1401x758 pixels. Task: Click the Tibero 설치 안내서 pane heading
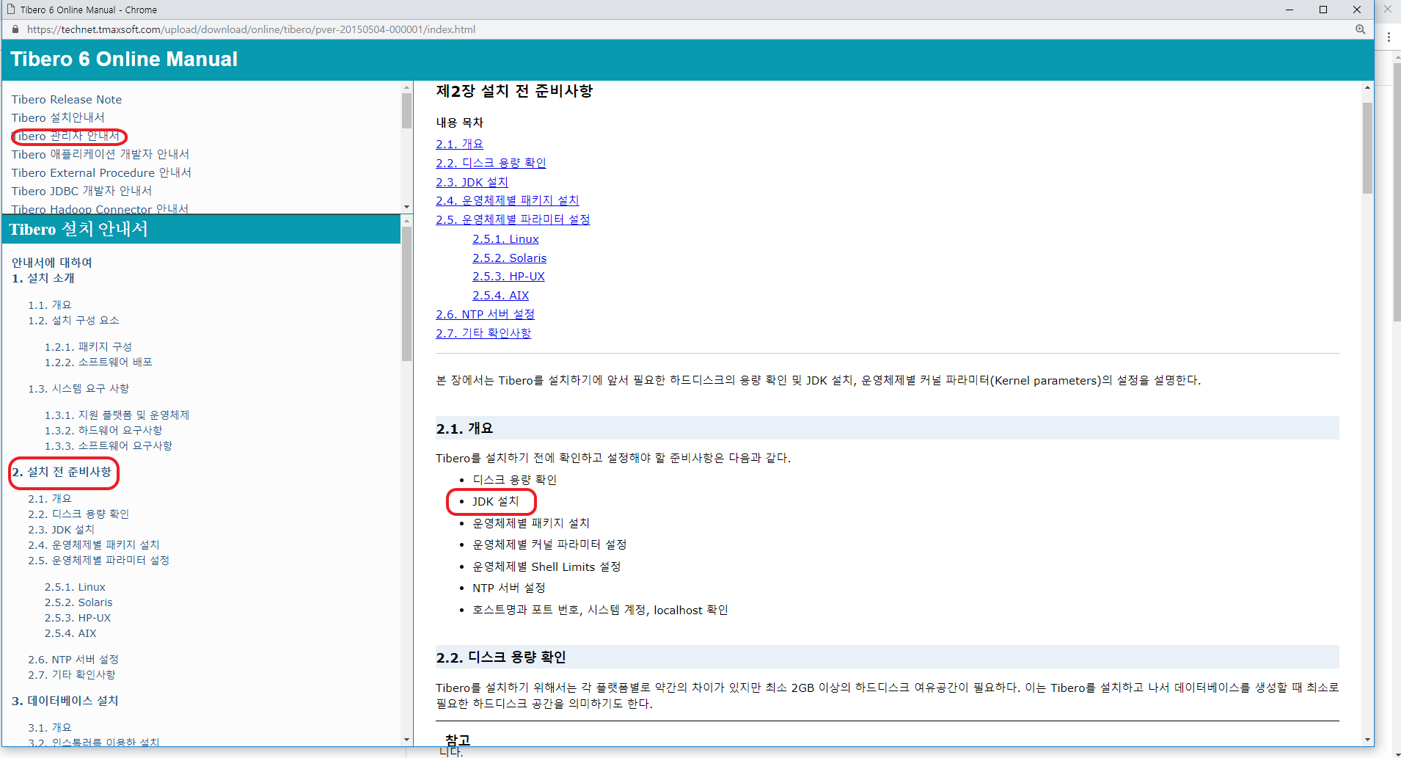pyautogui.click(x=78, y=229)
